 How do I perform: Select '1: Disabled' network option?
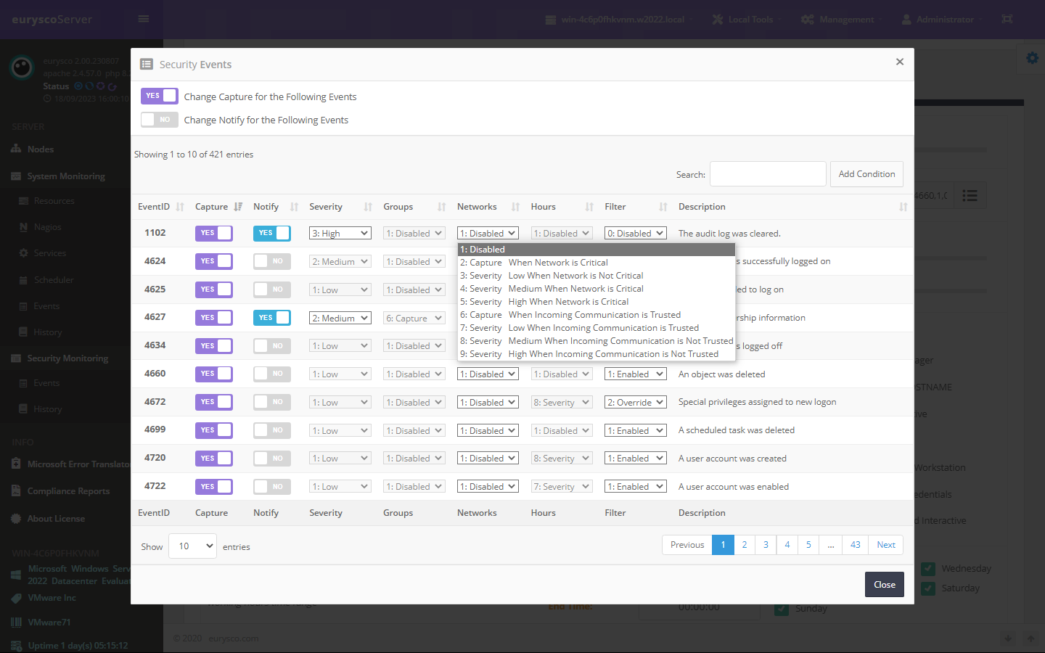[x=596, y=249]
